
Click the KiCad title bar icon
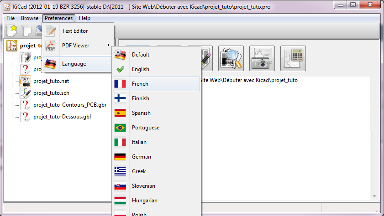(7, 6)
